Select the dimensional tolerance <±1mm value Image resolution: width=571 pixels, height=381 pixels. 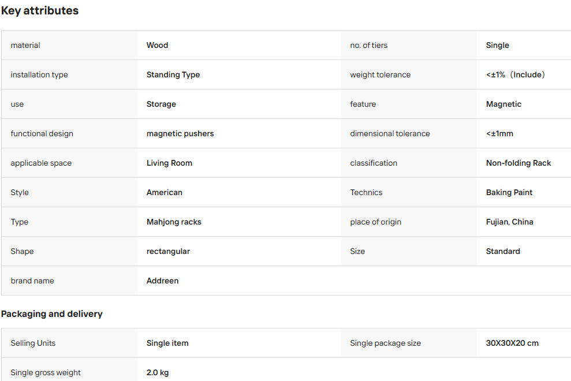[499, 134]
